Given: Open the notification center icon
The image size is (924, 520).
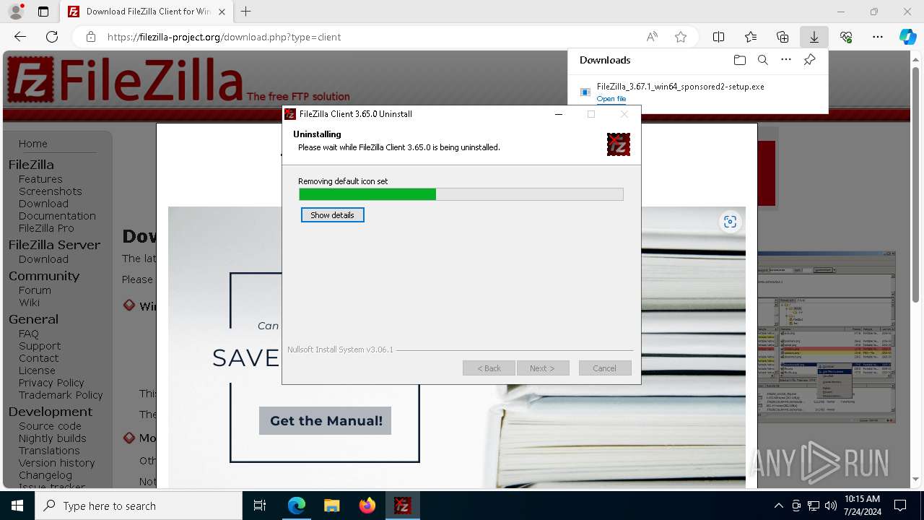Looking at the screenshot, I should [x=900, y=506].
